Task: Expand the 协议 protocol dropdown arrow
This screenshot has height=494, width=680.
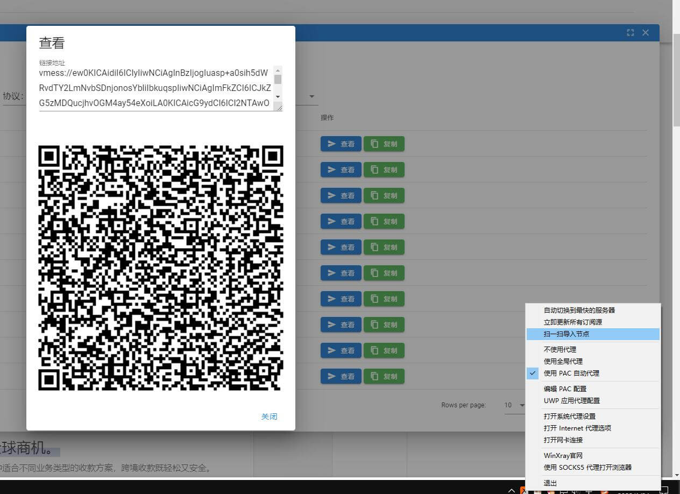Action: coord(311,97)
